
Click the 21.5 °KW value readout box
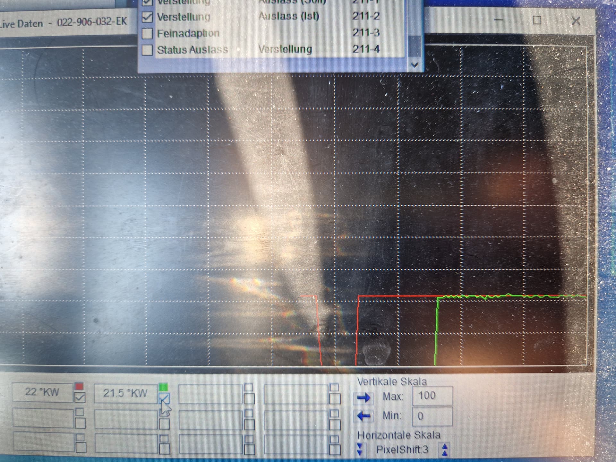(x=125, y=393)
